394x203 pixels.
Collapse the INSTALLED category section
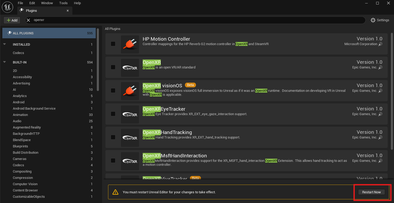pos(4,44)
